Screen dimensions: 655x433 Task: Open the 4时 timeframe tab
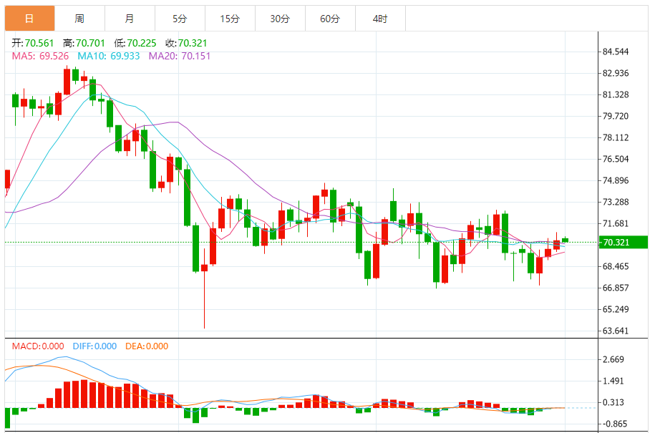tap(380, 19)
